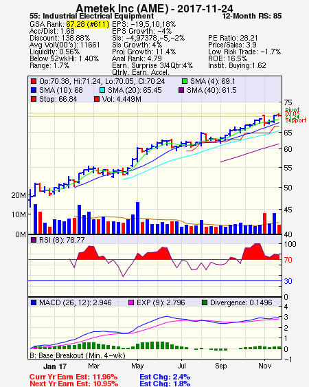Image resolution: width=309 pixels, height=387 pixels.
Task: Click the blue 30 RSI oversold level label
Action: [288, 281]
